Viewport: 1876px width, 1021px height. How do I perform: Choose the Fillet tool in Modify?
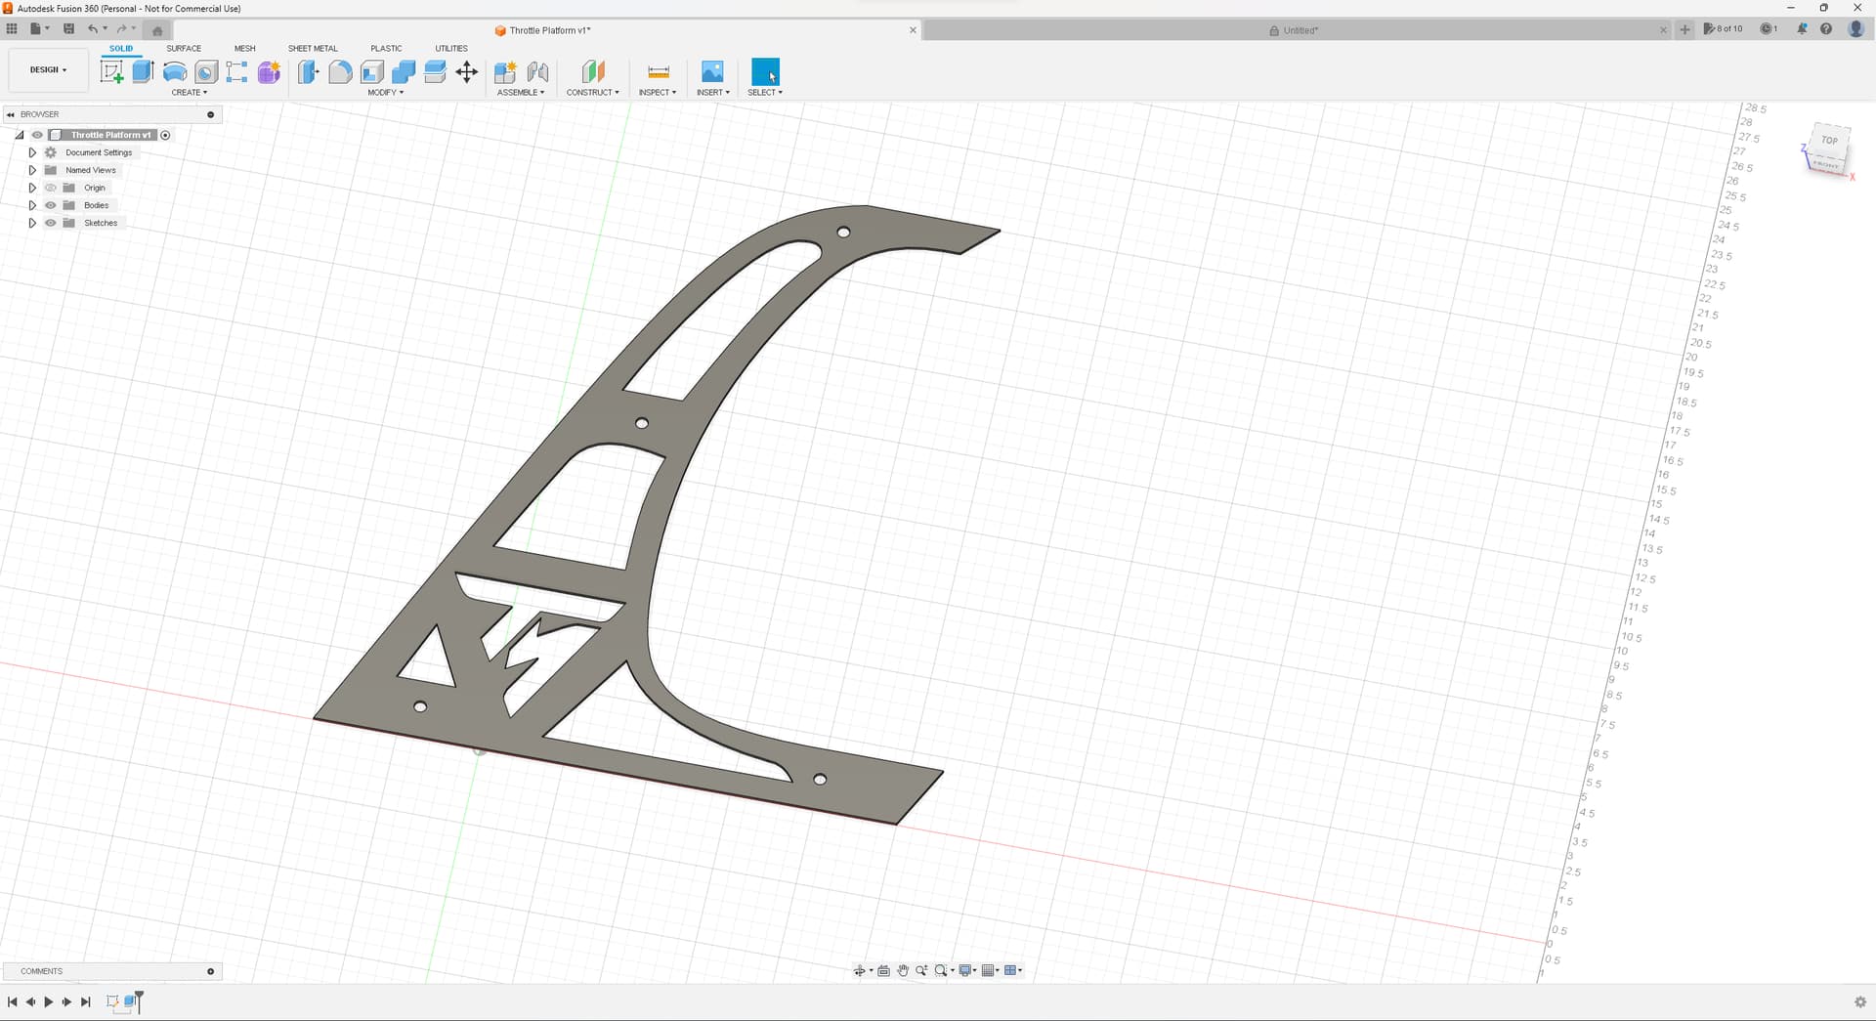[340, 72]
